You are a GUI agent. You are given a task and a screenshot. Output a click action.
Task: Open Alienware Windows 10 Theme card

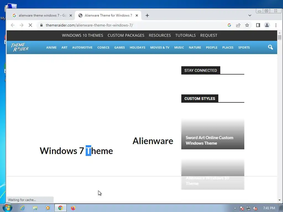click(x=213, y=174)
